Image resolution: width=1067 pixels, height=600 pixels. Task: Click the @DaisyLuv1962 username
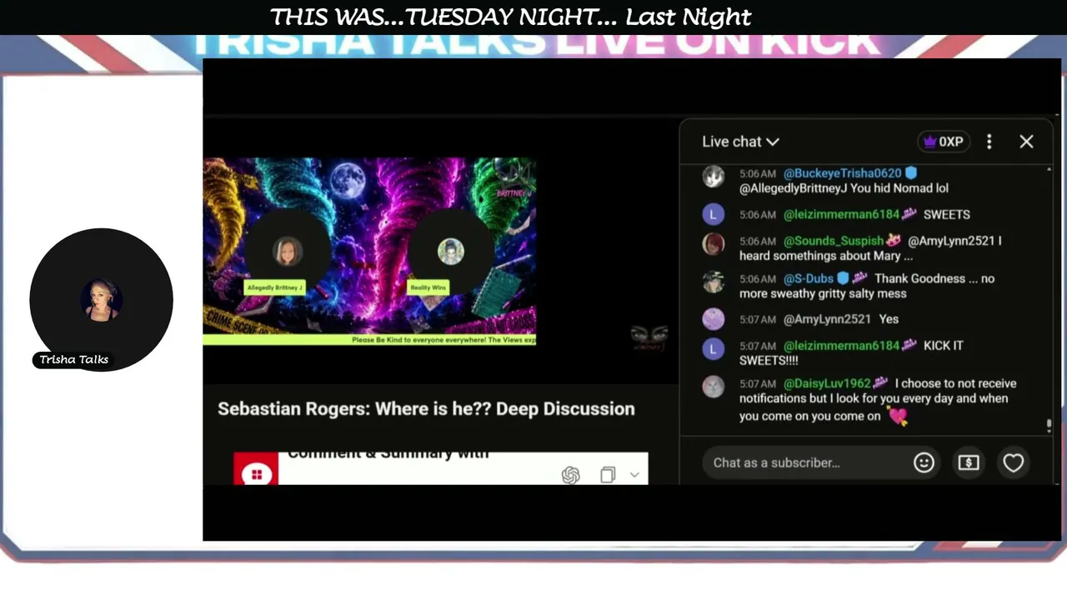pyautogui.click(x=827, y=383)
